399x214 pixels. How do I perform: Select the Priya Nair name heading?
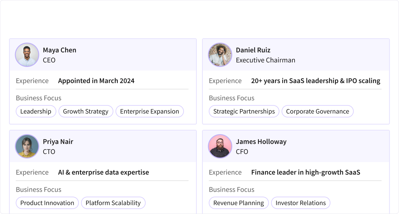coord(58,142)
